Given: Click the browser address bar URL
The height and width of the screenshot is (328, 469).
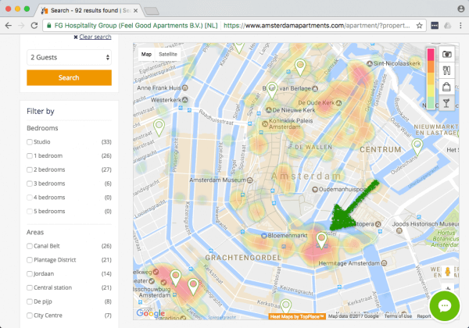Looking at the screenshot, I should tap(317, 26).
